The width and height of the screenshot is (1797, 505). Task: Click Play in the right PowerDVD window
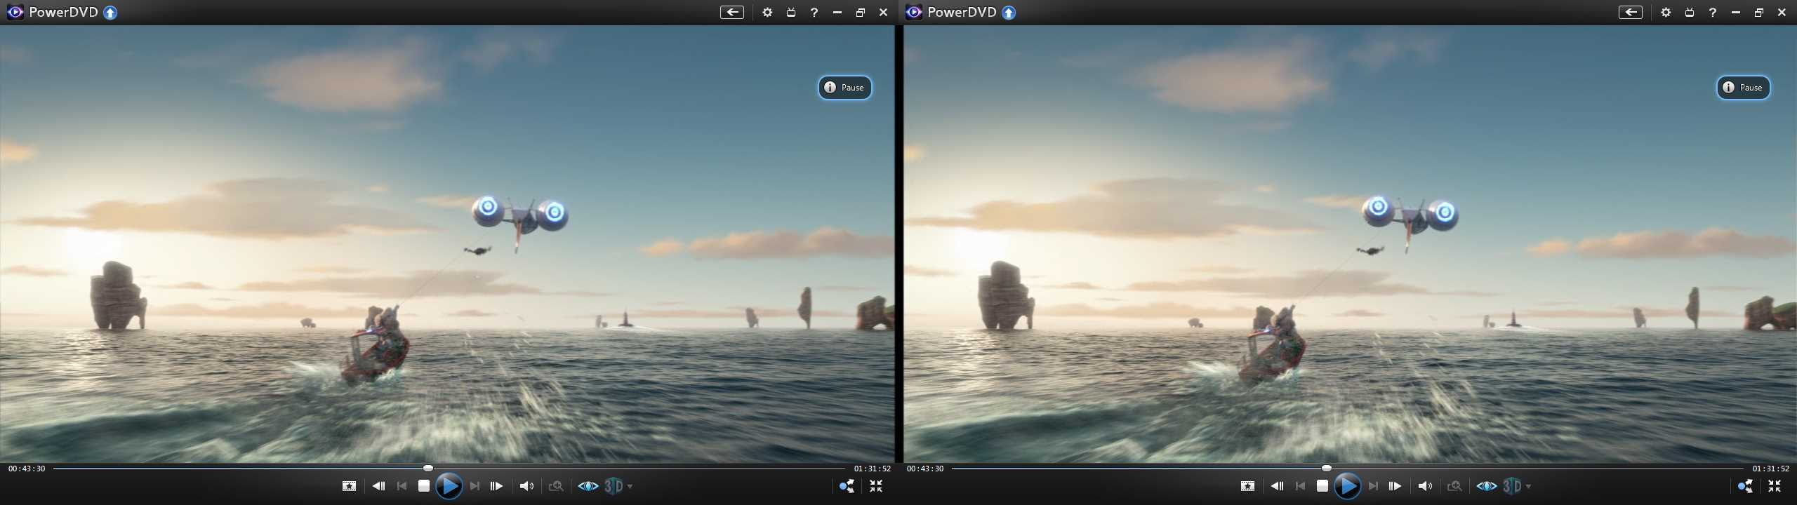1347,485
